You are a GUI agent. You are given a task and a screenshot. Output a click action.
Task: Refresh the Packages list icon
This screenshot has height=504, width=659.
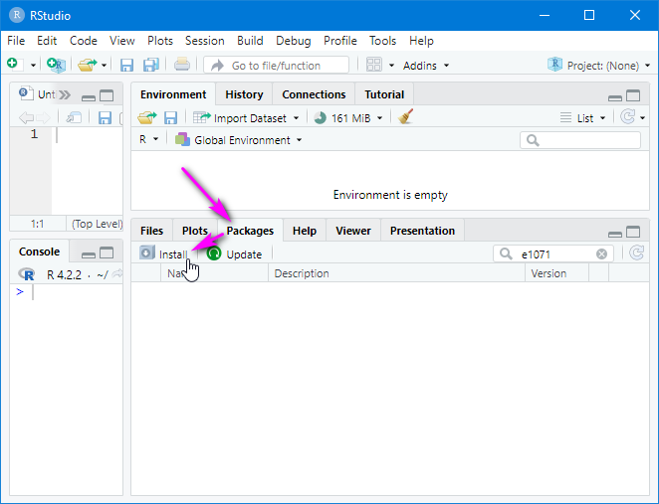(x=637, y=253)
